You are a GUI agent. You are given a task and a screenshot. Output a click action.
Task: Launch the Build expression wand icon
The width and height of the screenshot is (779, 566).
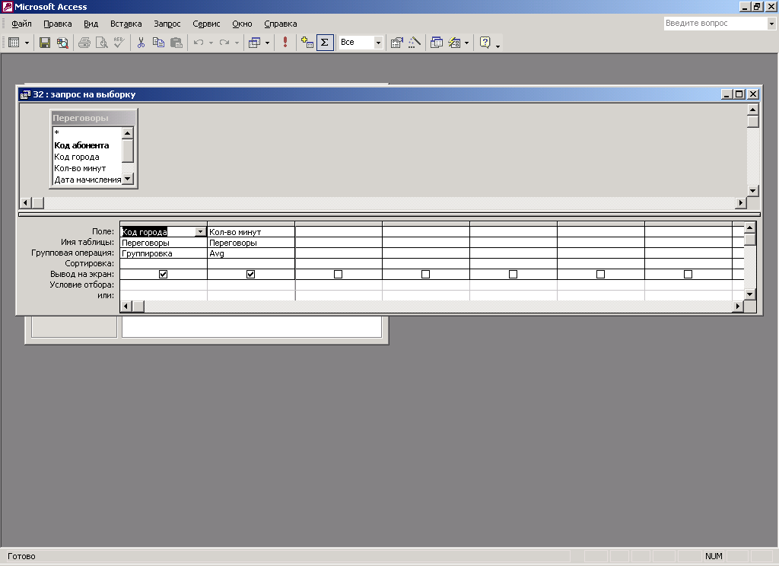[415, 43]
